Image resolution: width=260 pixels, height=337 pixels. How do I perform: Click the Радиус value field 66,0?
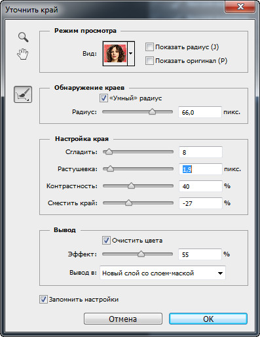tap(200, 112)
